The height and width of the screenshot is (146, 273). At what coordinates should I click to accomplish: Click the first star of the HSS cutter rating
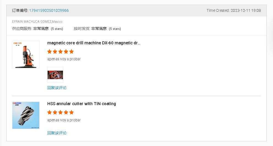click(49, 112)
